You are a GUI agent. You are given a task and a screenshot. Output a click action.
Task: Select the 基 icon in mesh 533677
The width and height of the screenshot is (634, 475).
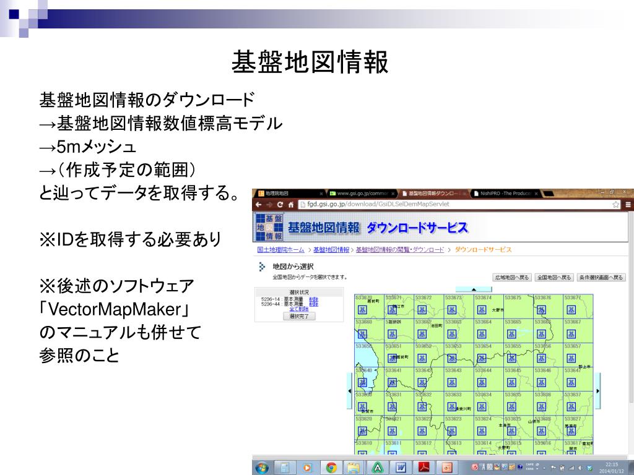pyautogui.click(x=571, y=310)
